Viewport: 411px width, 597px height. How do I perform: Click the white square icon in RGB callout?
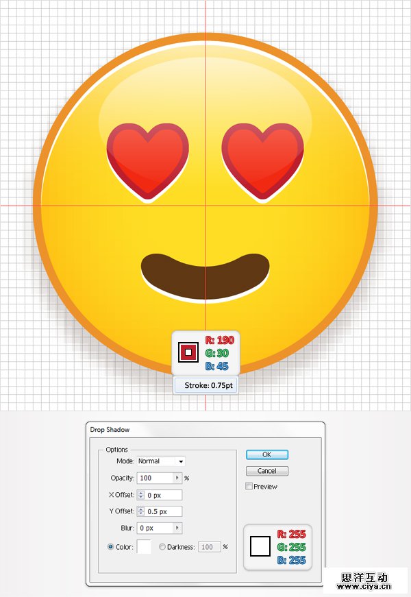[x=261, y=546]
